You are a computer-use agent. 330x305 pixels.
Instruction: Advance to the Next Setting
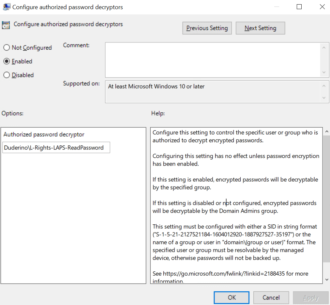(260, 28)
